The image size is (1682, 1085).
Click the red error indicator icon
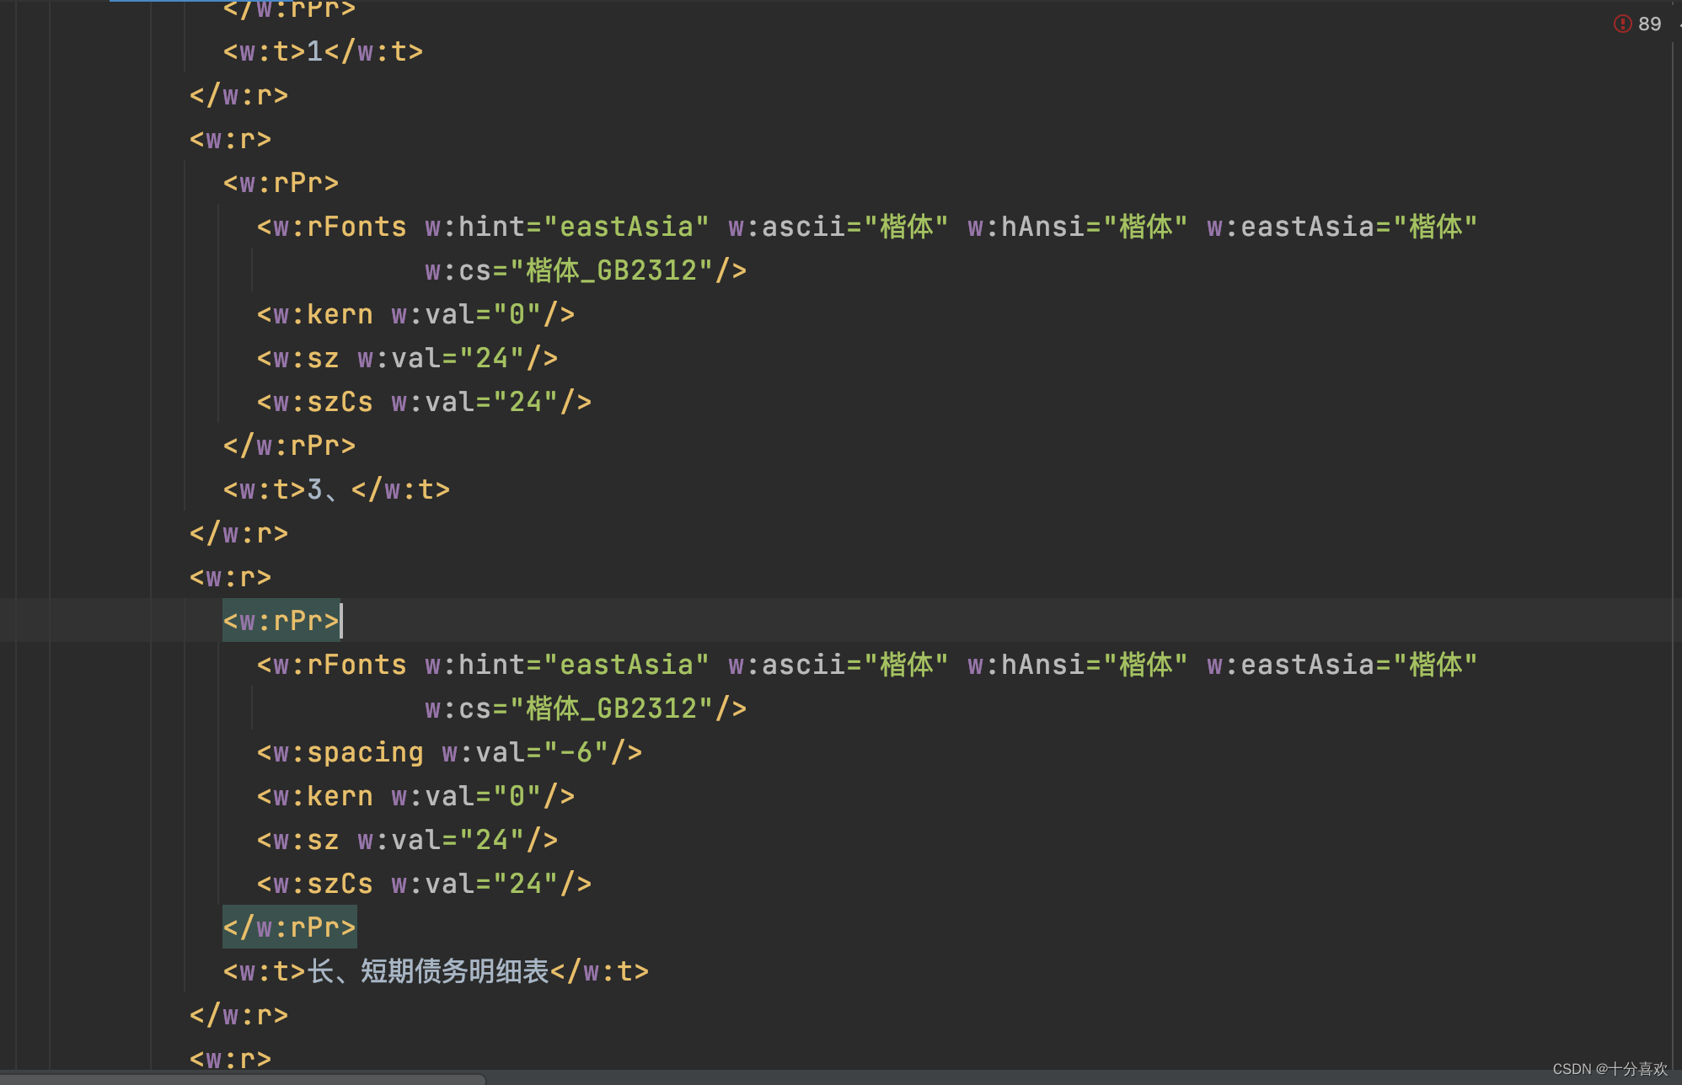(x=1622, y=24)
